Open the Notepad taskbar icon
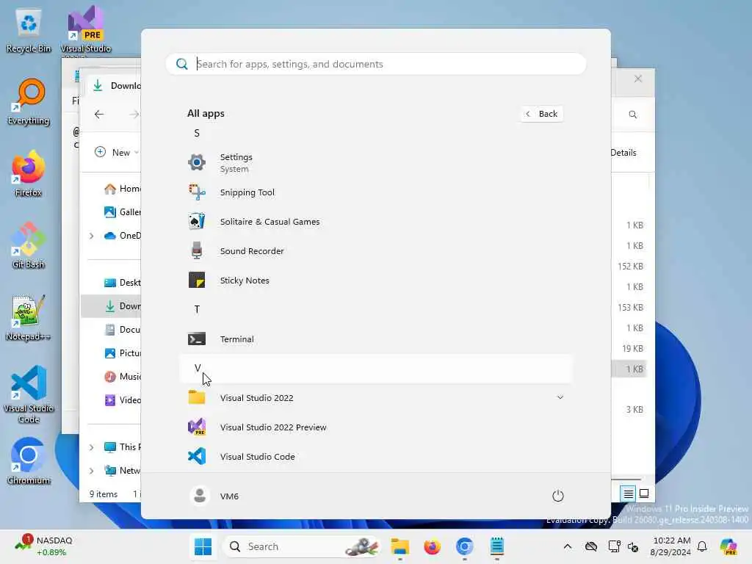 coord(497,546)
